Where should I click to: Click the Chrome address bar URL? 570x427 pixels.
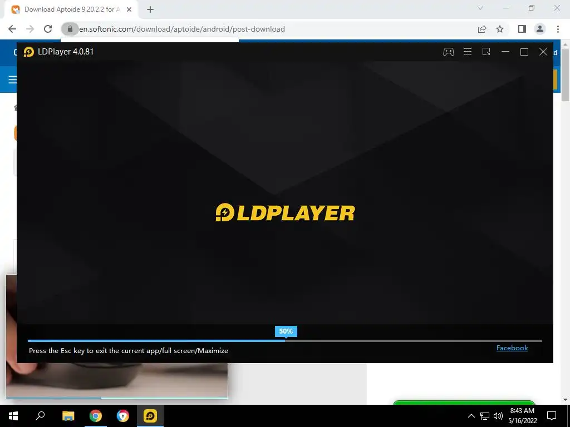click(x=182, y=29)
